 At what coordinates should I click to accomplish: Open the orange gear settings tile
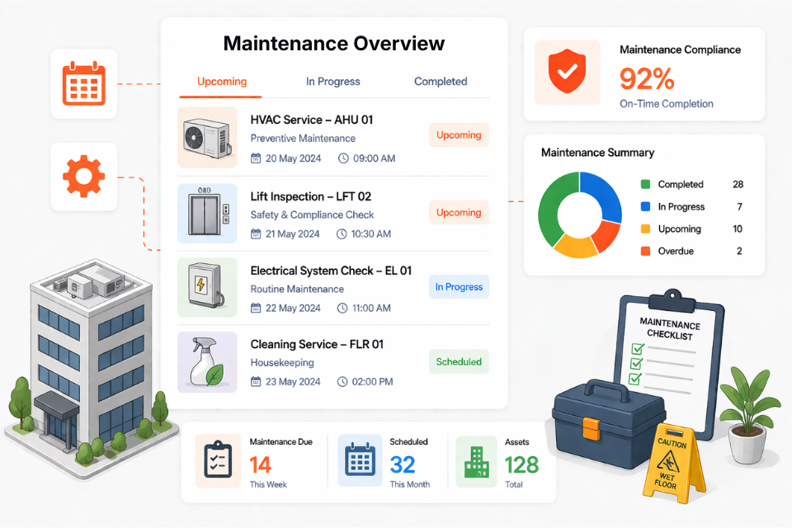tap(84, 177)
